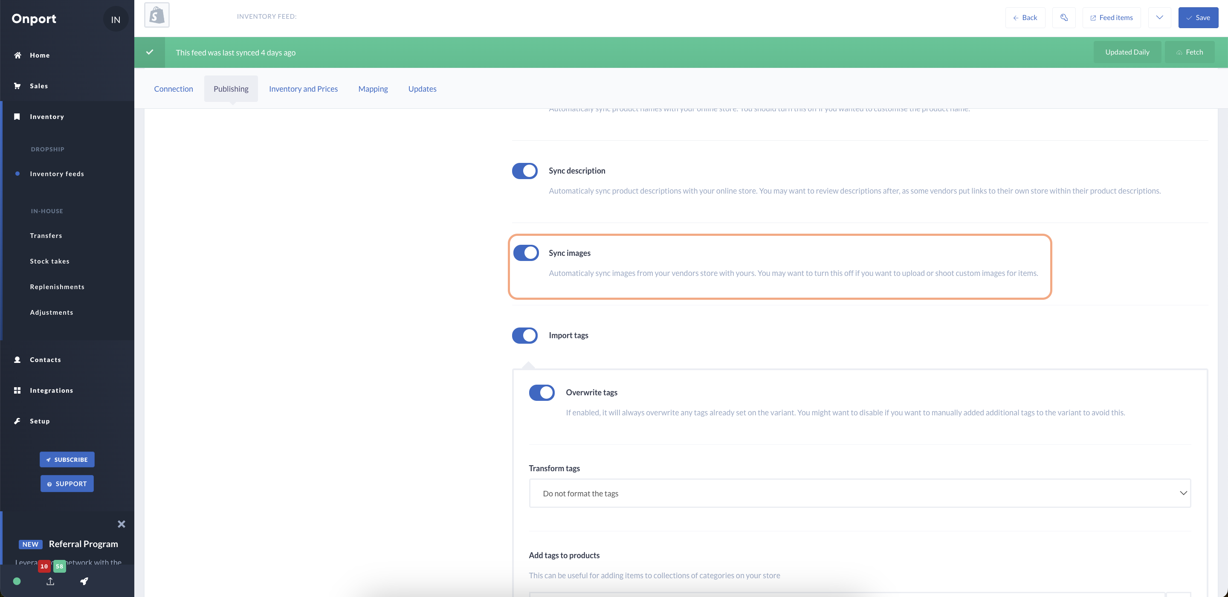
Task: Click the Sync description label
Action: pos(577,171)
